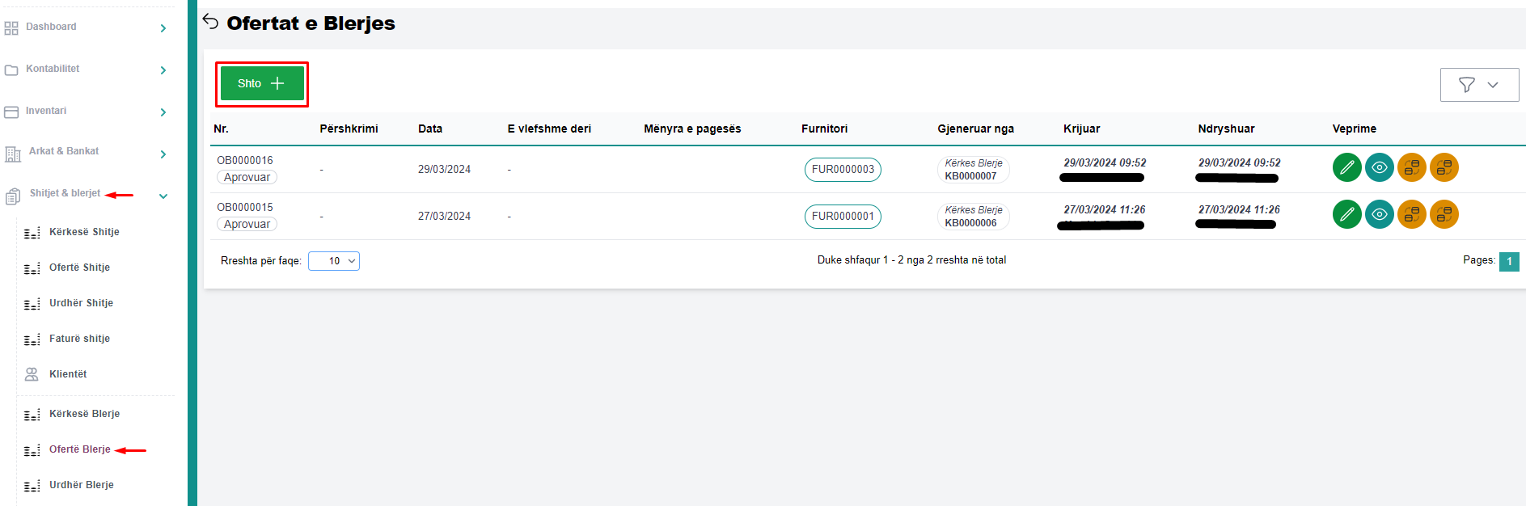Click Kërkes Blerje KB0000006 source tag
This screenshot has height=506, width=1526.
click(x=973, y=217)
